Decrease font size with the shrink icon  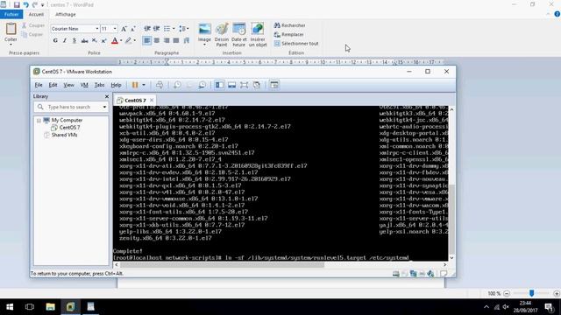[x=133, y=29]
